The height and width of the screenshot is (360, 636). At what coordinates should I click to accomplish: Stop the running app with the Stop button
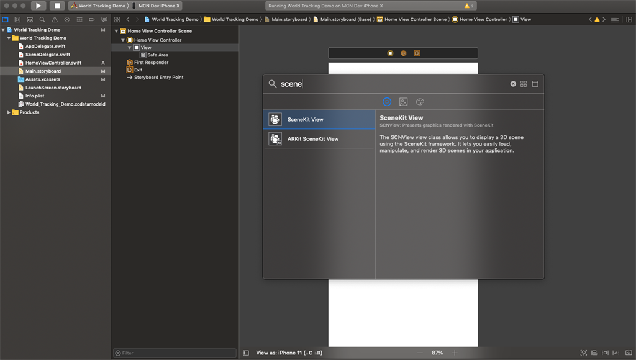tap(57, 6)
